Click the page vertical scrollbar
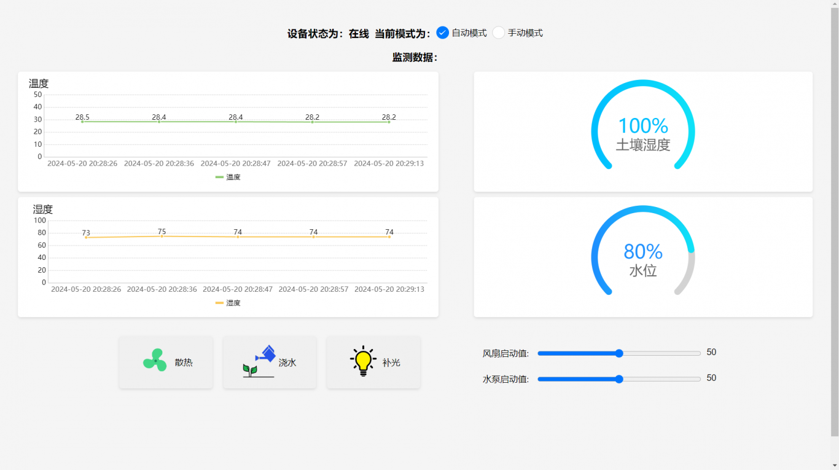This screenshot has width=839, height=470. tap(835, 221)
